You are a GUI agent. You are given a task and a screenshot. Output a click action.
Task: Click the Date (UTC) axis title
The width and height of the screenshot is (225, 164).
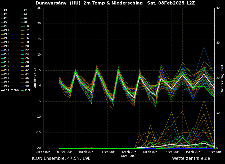(129, 156)
